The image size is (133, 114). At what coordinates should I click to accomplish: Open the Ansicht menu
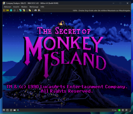coord(16,7)
